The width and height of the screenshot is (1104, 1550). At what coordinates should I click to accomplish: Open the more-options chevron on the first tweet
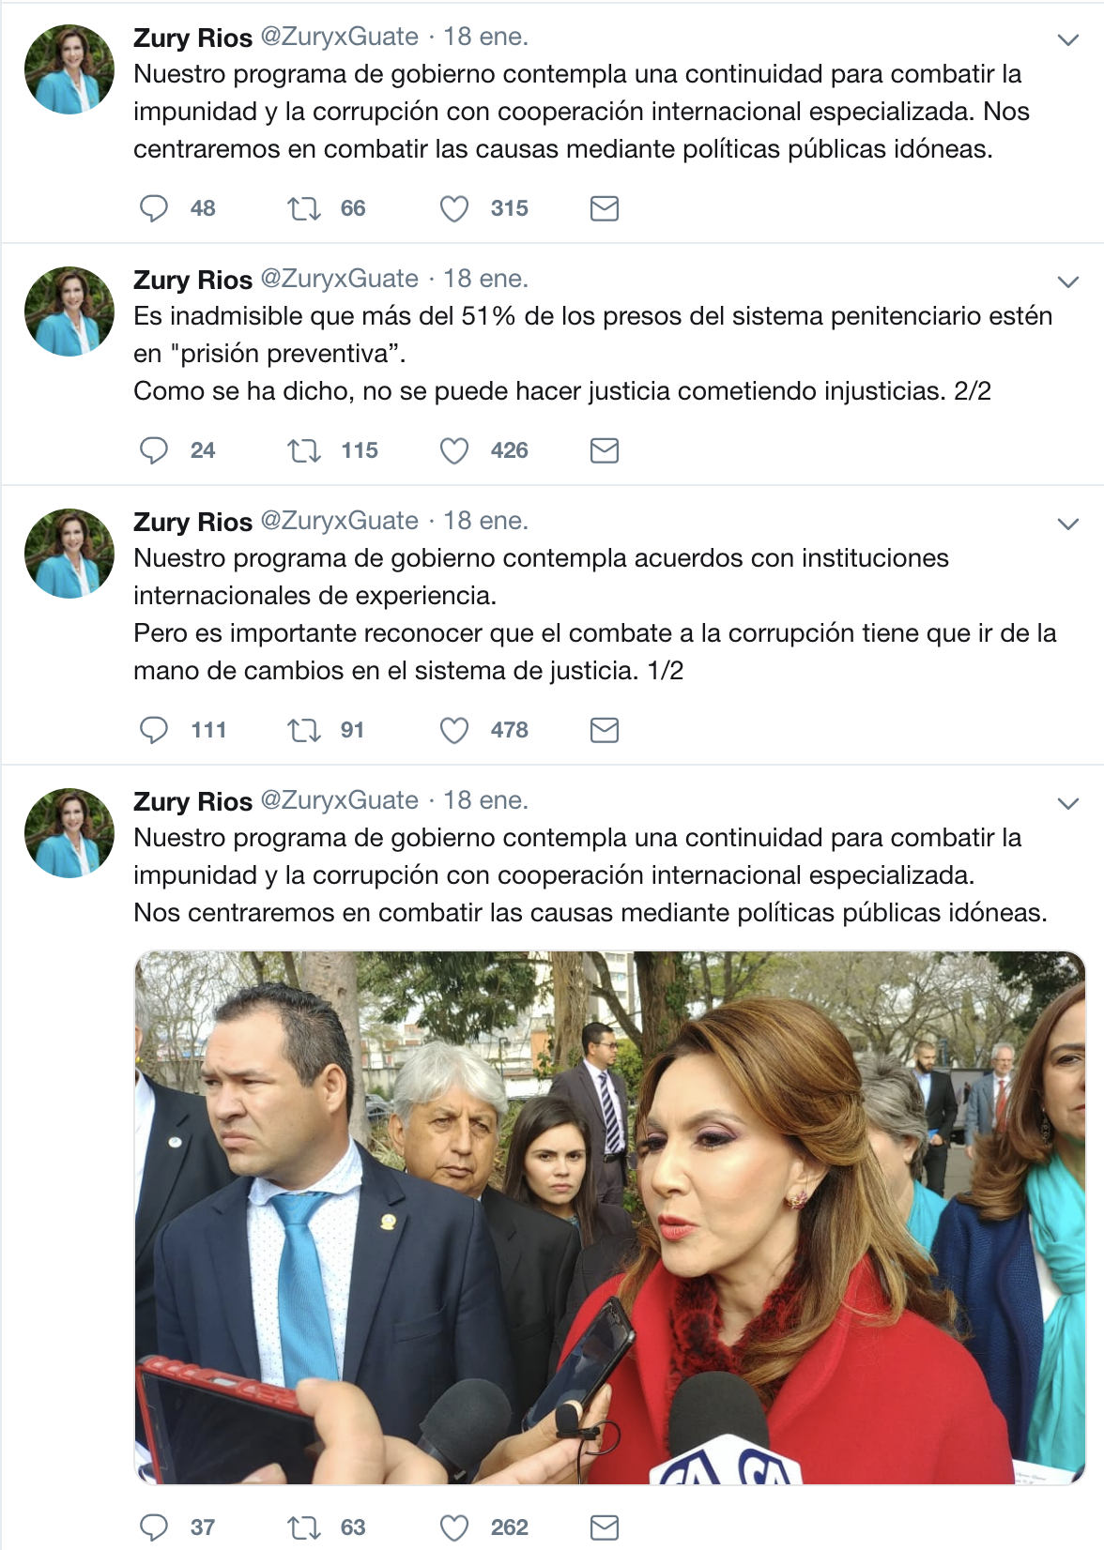pyautogui.click(x=1068, y=39)
